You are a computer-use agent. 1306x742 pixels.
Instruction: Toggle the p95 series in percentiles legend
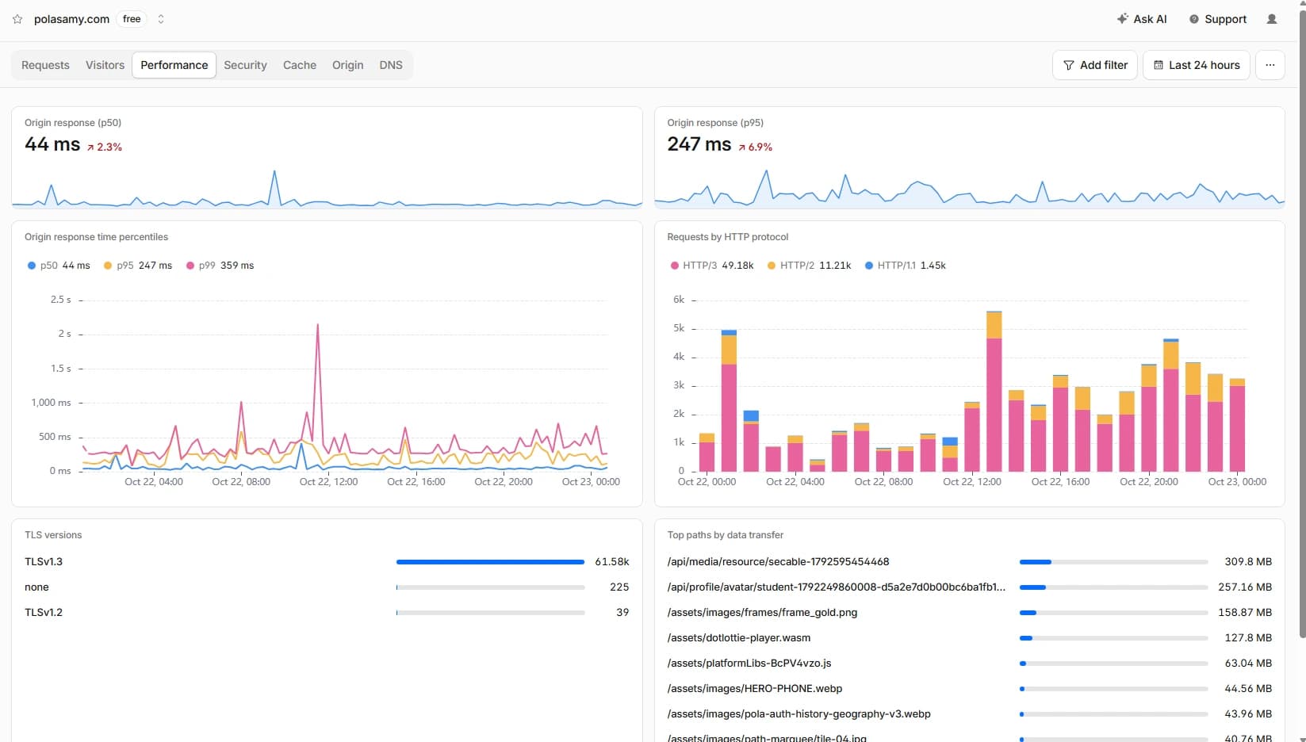138,266
